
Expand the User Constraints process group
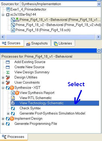(x=3, y=83)
